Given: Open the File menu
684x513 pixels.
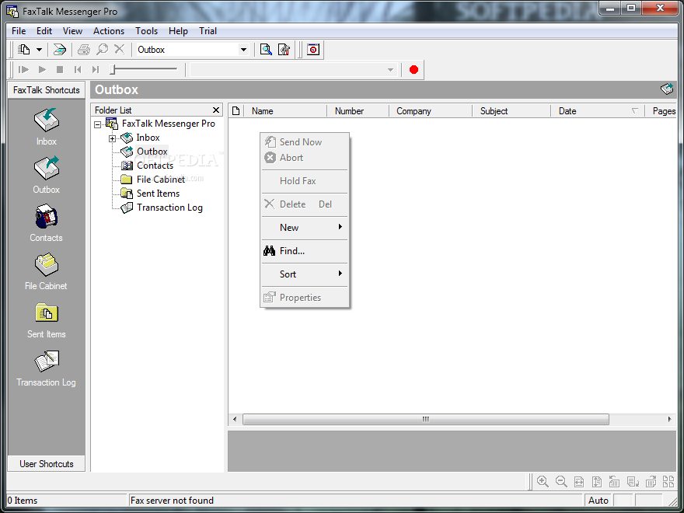Looking at the screenshot, I should click(19, 31).
